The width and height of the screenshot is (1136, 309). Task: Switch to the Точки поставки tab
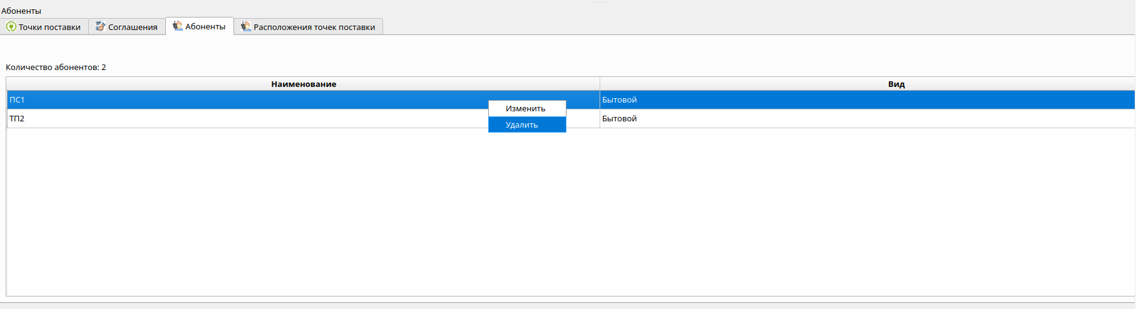(x=49, y=27)
